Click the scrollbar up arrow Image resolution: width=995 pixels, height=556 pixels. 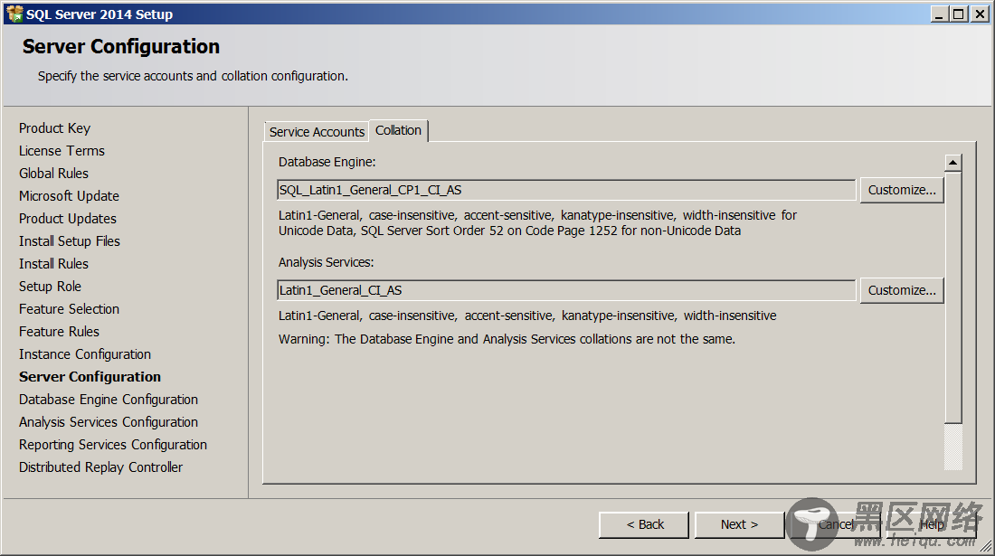(952, 163)
